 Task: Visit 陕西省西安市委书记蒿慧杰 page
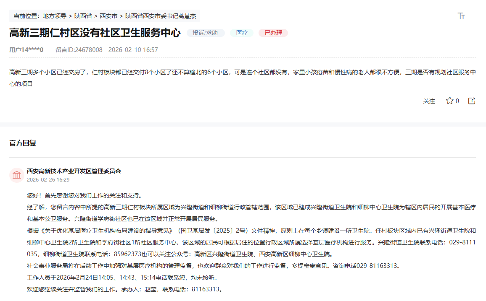pyautogui.click(x=160, y=16)
